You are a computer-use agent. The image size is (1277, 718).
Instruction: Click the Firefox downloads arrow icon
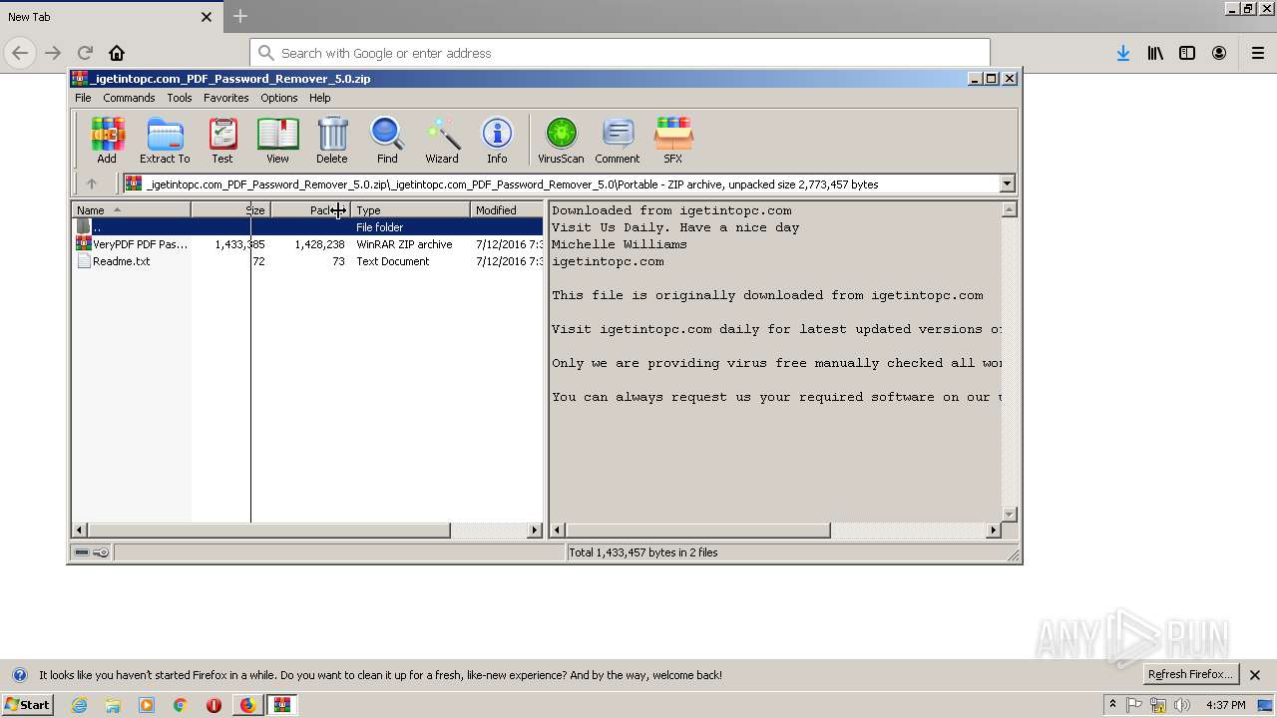1123,53
